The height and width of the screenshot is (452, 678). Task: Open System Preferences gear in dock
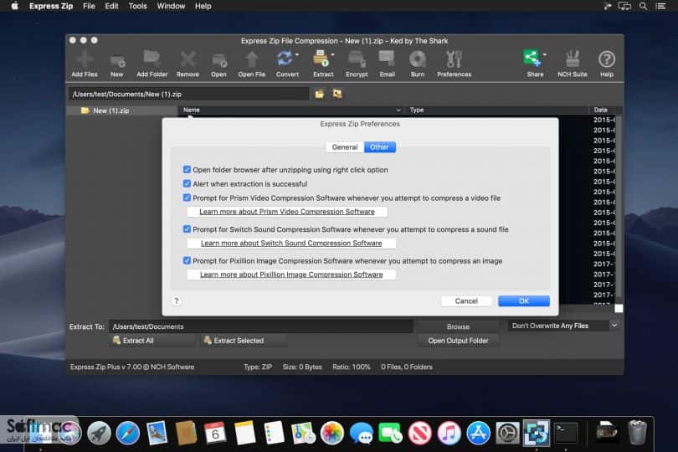tap(507, 434)
